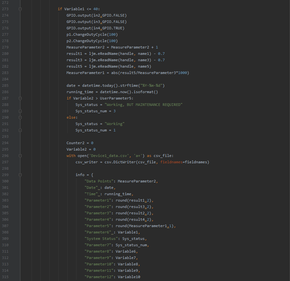Click "Parameter2": round(result3,2) entry
290x281 pixels.
(119, 207)
